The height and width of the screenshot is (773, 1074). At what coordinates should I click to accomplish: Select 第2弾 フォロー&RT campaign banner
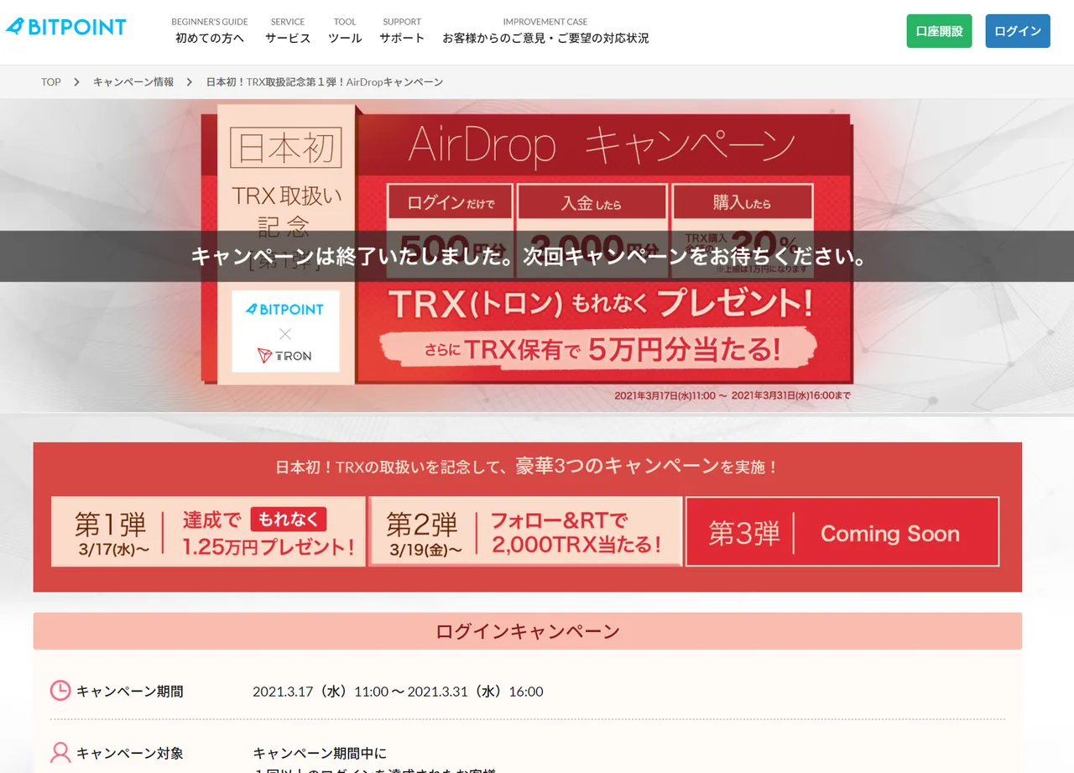(x=525, y=531)
